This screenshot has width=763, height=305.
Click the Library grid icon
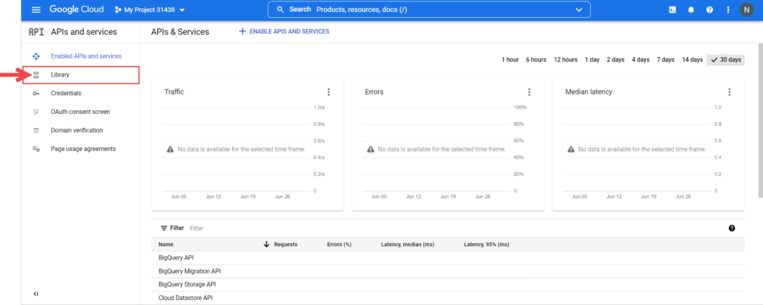pos(36,75)
